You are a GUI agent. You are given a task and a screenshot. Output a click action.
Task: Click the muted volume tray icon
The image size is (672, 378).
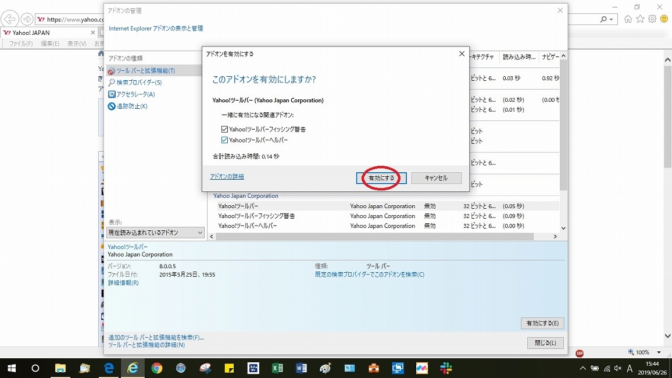(x=618, y=368)
